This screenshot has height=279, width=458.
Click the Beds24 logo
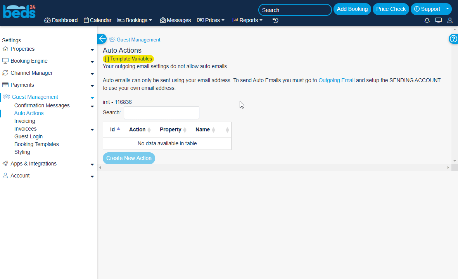coord(19,12)
